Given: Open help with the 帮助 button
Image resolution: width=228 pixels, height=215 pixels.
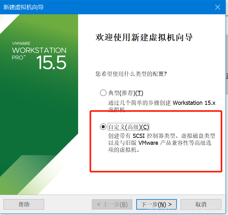Looking at the screenshot, I should [x=24, y=204].
